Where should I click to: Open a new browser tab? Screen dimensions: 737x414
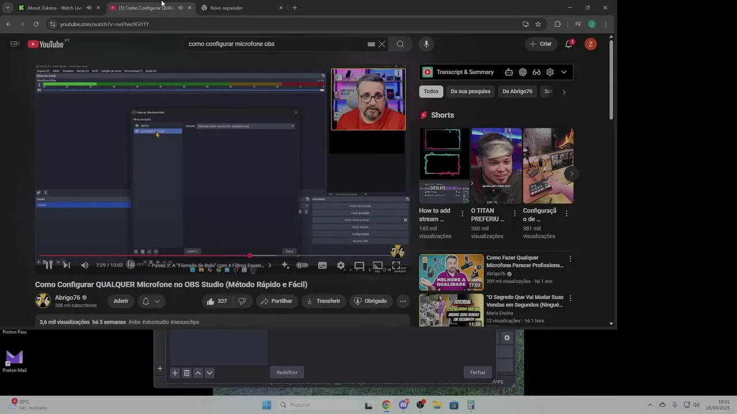pyautogui.click(x=295, y=8)
